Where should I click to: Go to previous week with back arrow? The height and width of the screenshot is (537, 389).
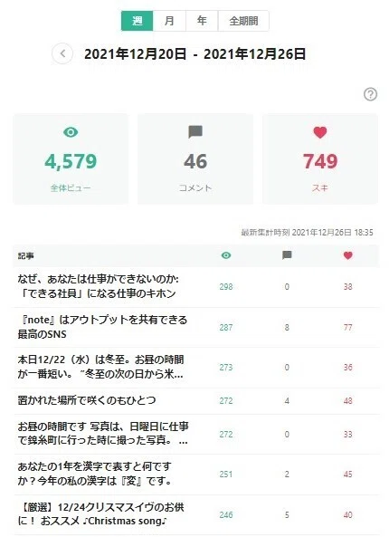coord(62,53)
